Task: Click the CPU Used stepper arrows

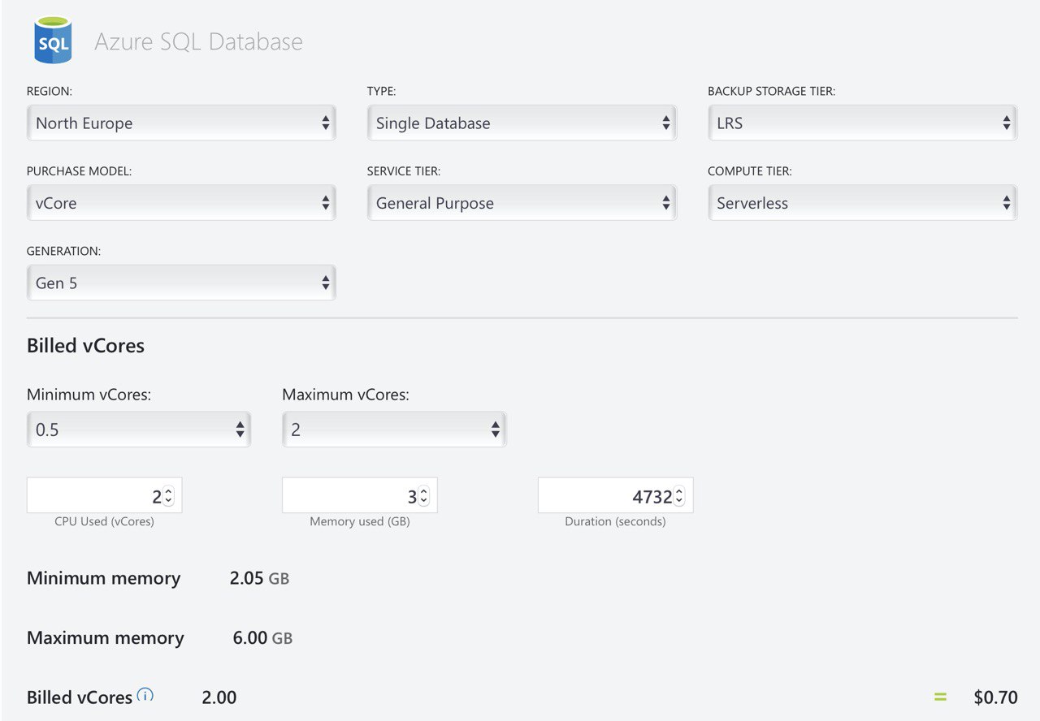Action: (168, 496)
